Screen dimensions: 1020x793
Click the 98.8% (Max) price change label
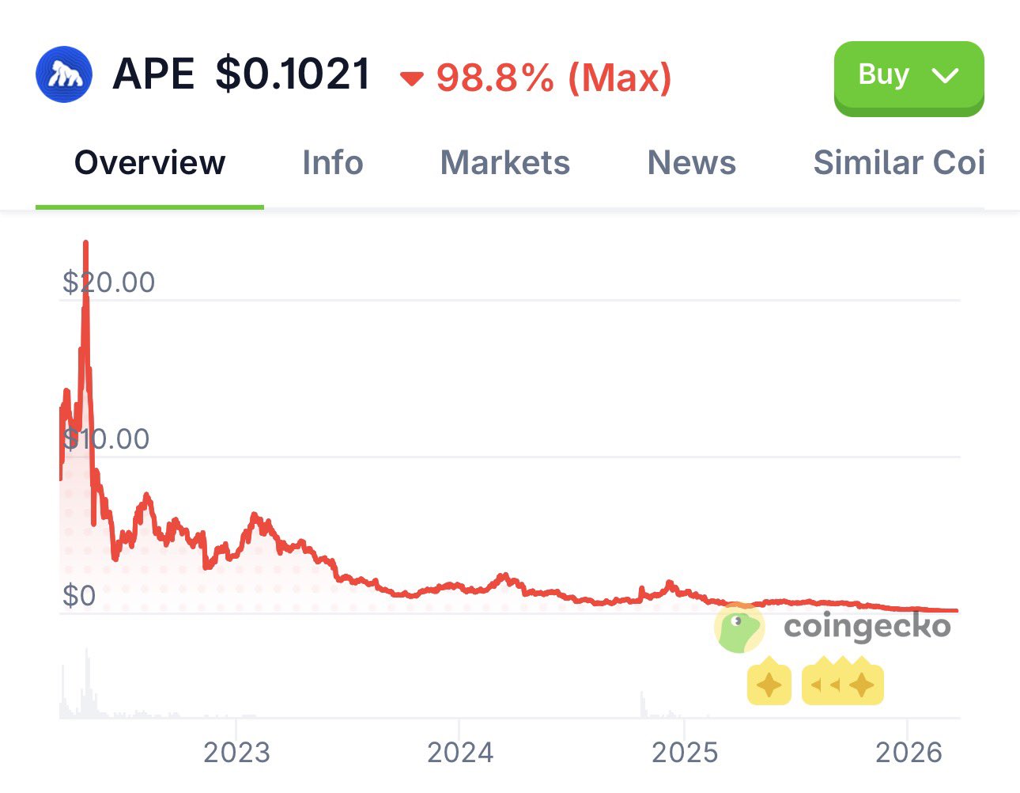[553, 78]
